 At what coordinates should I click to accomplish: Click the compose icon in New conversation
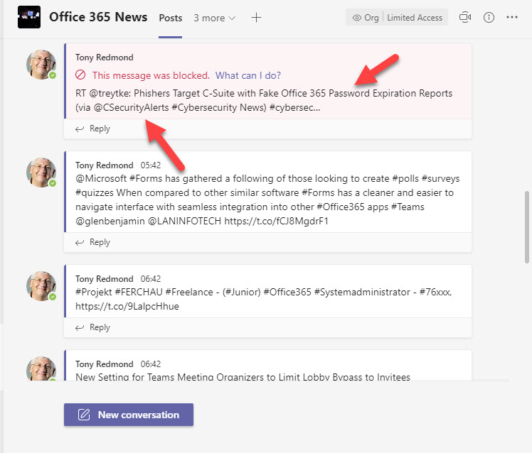(x=84, y=415)
